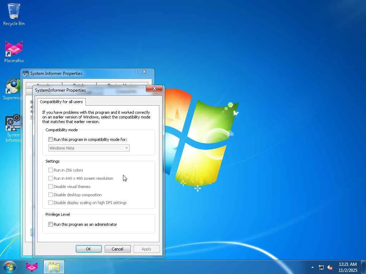Close the System Informer Properties back window
366x274 pixels.
pos(144,72)
